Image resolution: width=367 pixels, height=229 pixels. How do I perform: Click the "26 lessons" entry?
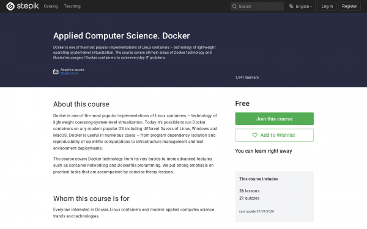(250, 191)
